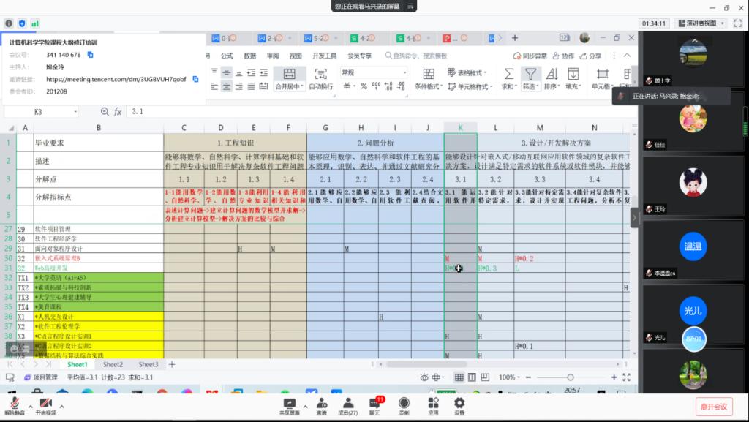Image resolution: width=749 pixels, height=422 pixels.
Task: Open the 邀请 invite icon
Action: point(322,406)
